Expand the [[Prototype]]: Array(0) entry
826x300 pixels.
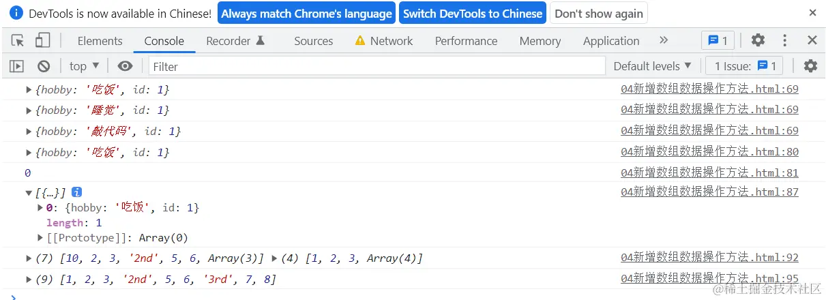[x=41, y=238]
